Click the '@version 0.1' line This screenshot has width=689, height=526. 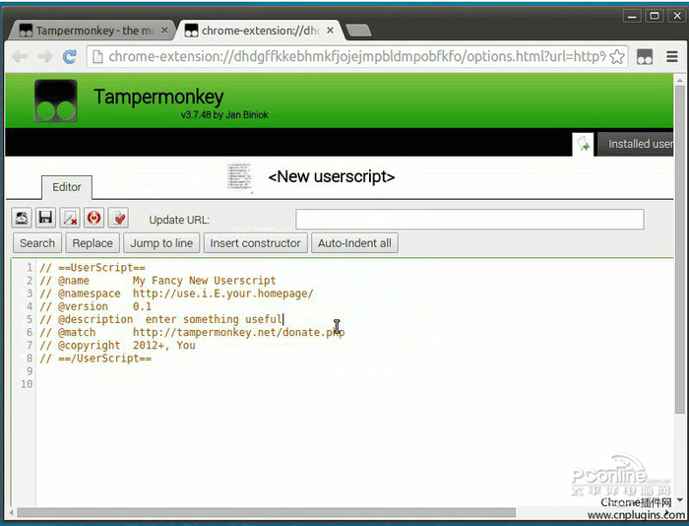[x=95, y=306]
